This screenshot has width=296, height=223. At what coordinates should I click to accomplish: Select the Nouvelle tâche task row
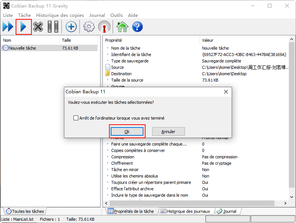click(49, 48)
